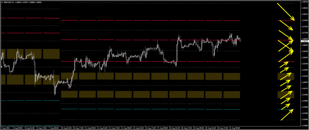Click the red trade marker on 10 Aug
The height and width of the screenshot is (130, 309).
pyautogui.click(x=67, y=79)
